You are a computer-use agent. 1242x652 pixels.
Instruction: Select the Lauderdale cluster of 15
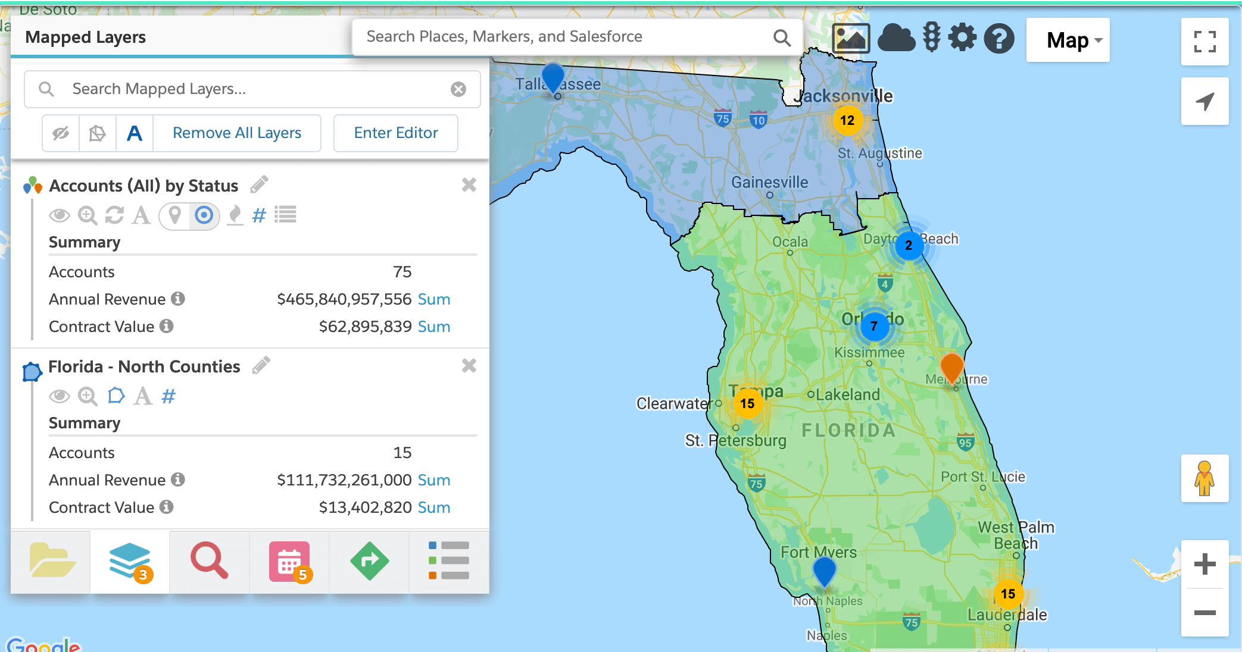coord(1008,594)
